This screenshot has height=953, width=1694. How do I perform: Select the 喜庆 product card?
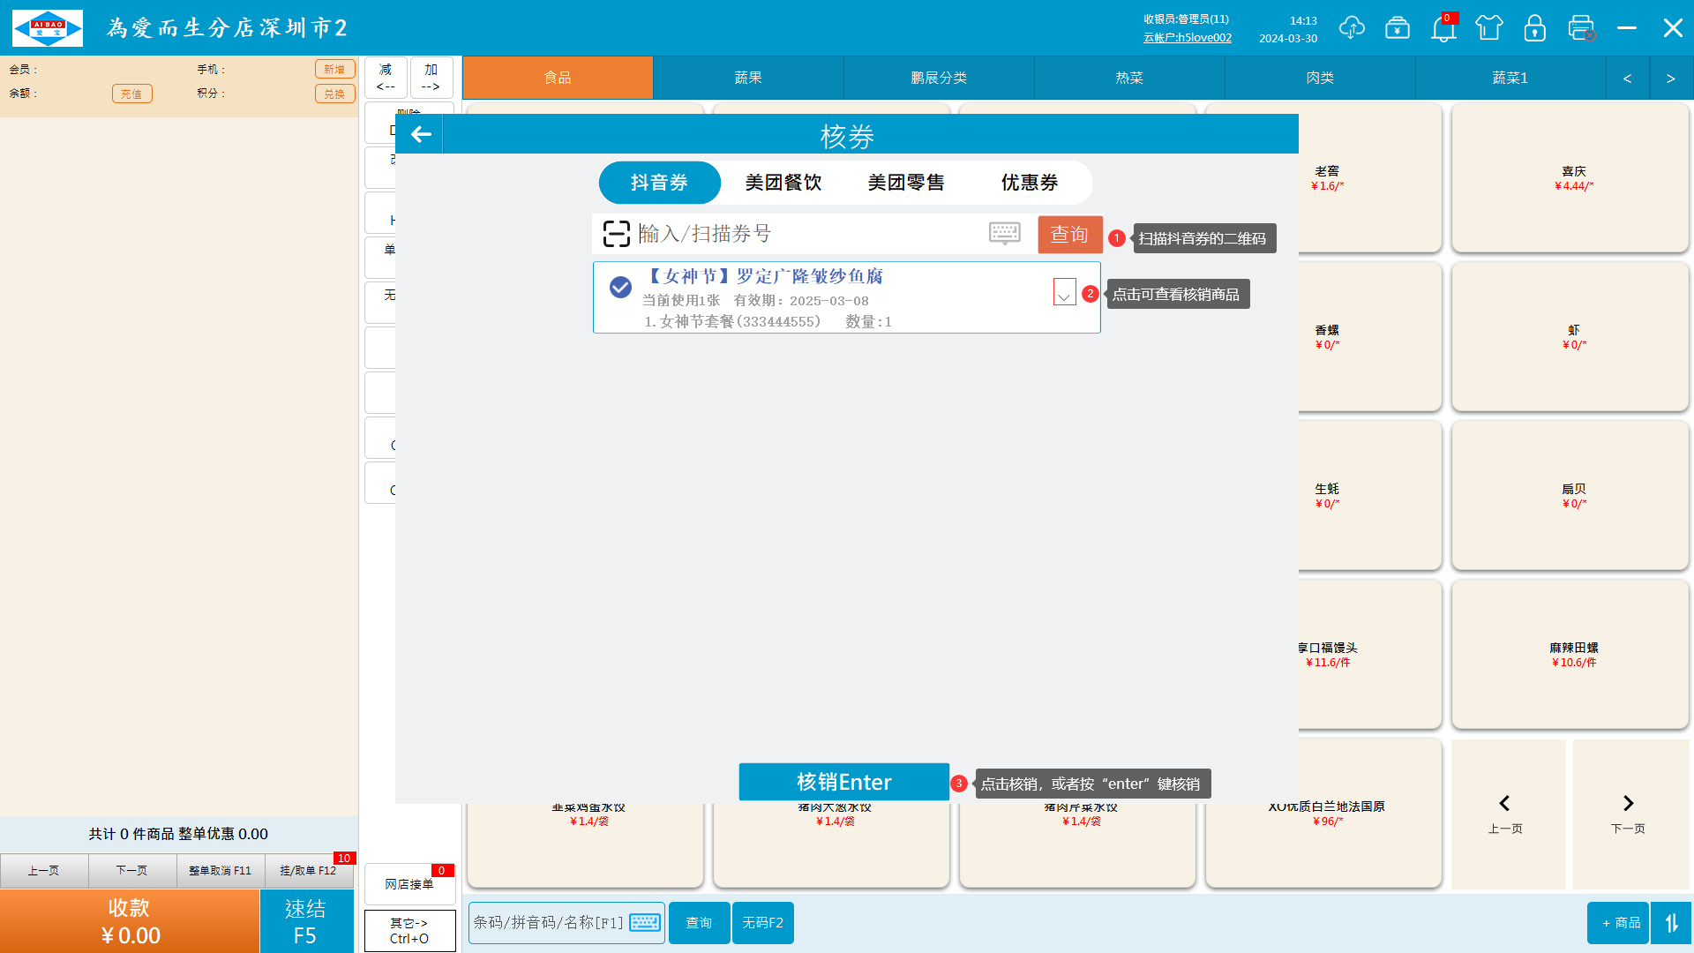pyautogui.click(x=1570, y=177)
